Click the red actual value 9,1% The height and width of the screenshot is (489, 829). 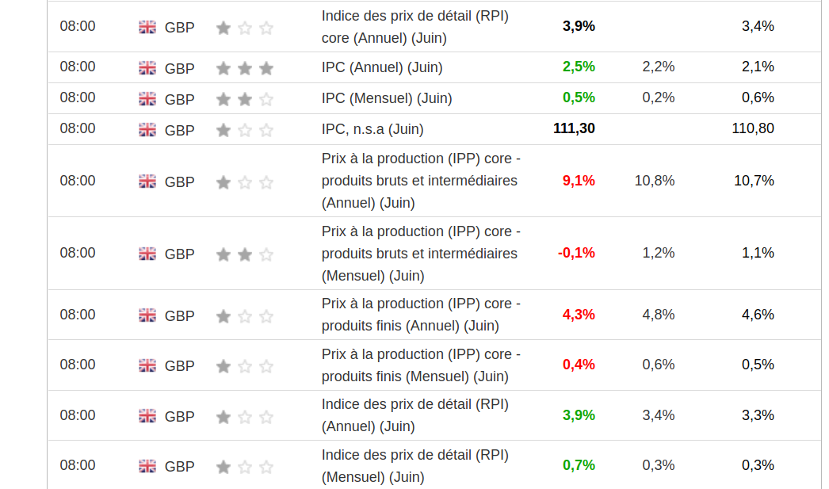point(579,181)
